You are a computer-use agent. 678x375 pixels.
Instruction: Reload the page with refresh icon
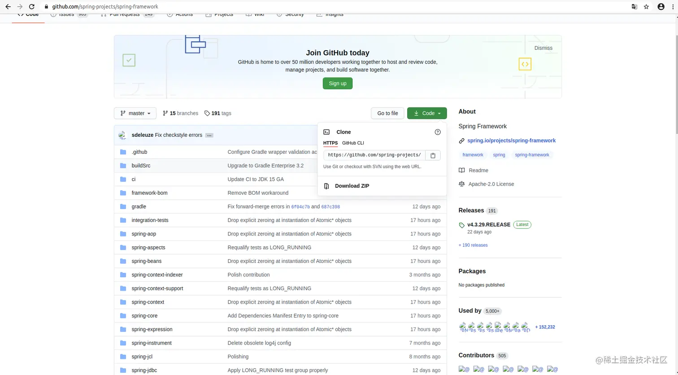(31, 7)
